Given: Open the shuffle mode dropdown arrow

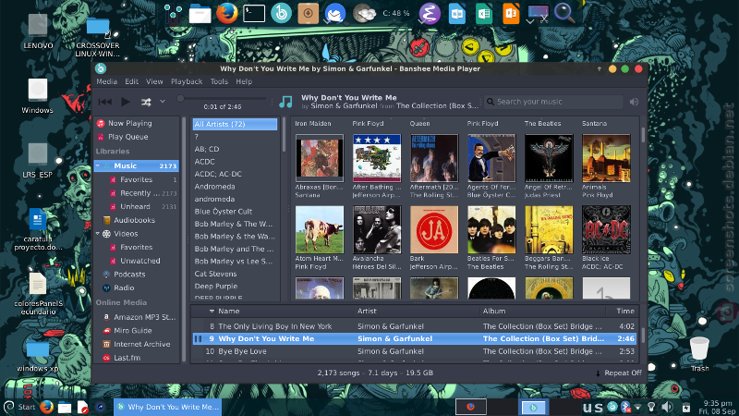Looking at the screenshot, I should click(163, 102).
